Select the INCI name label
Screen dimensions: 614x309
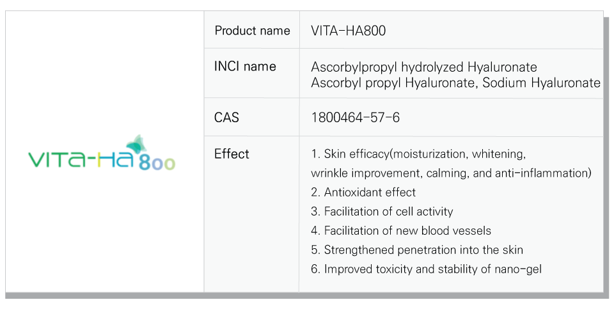pyautogui.click(x=245, y=66)
